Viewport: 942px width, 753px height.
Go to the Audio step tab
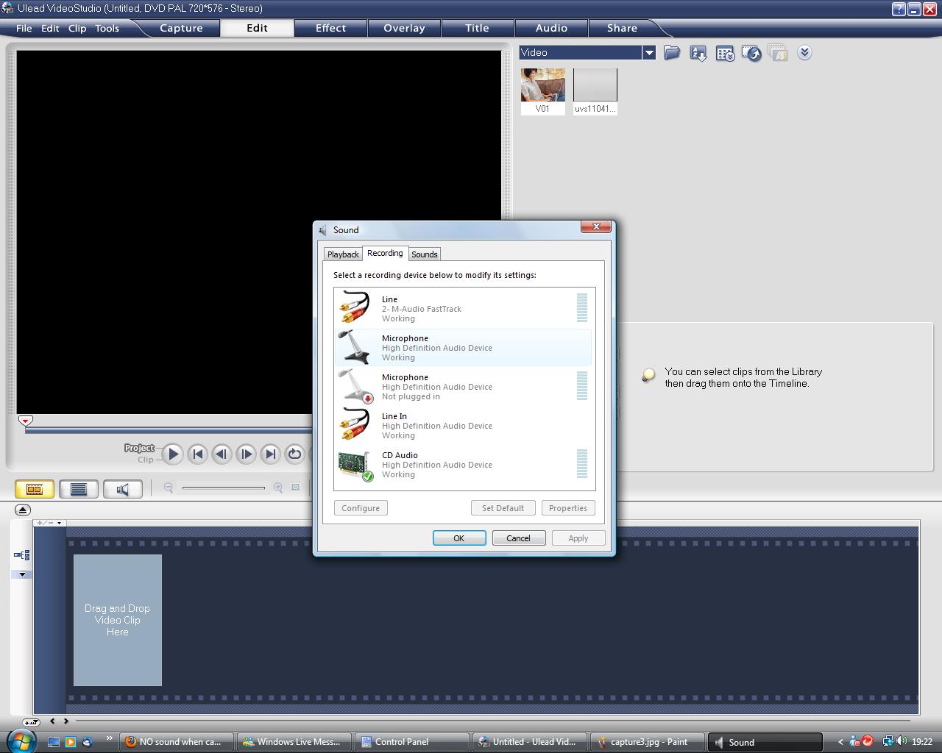(551, 28)
